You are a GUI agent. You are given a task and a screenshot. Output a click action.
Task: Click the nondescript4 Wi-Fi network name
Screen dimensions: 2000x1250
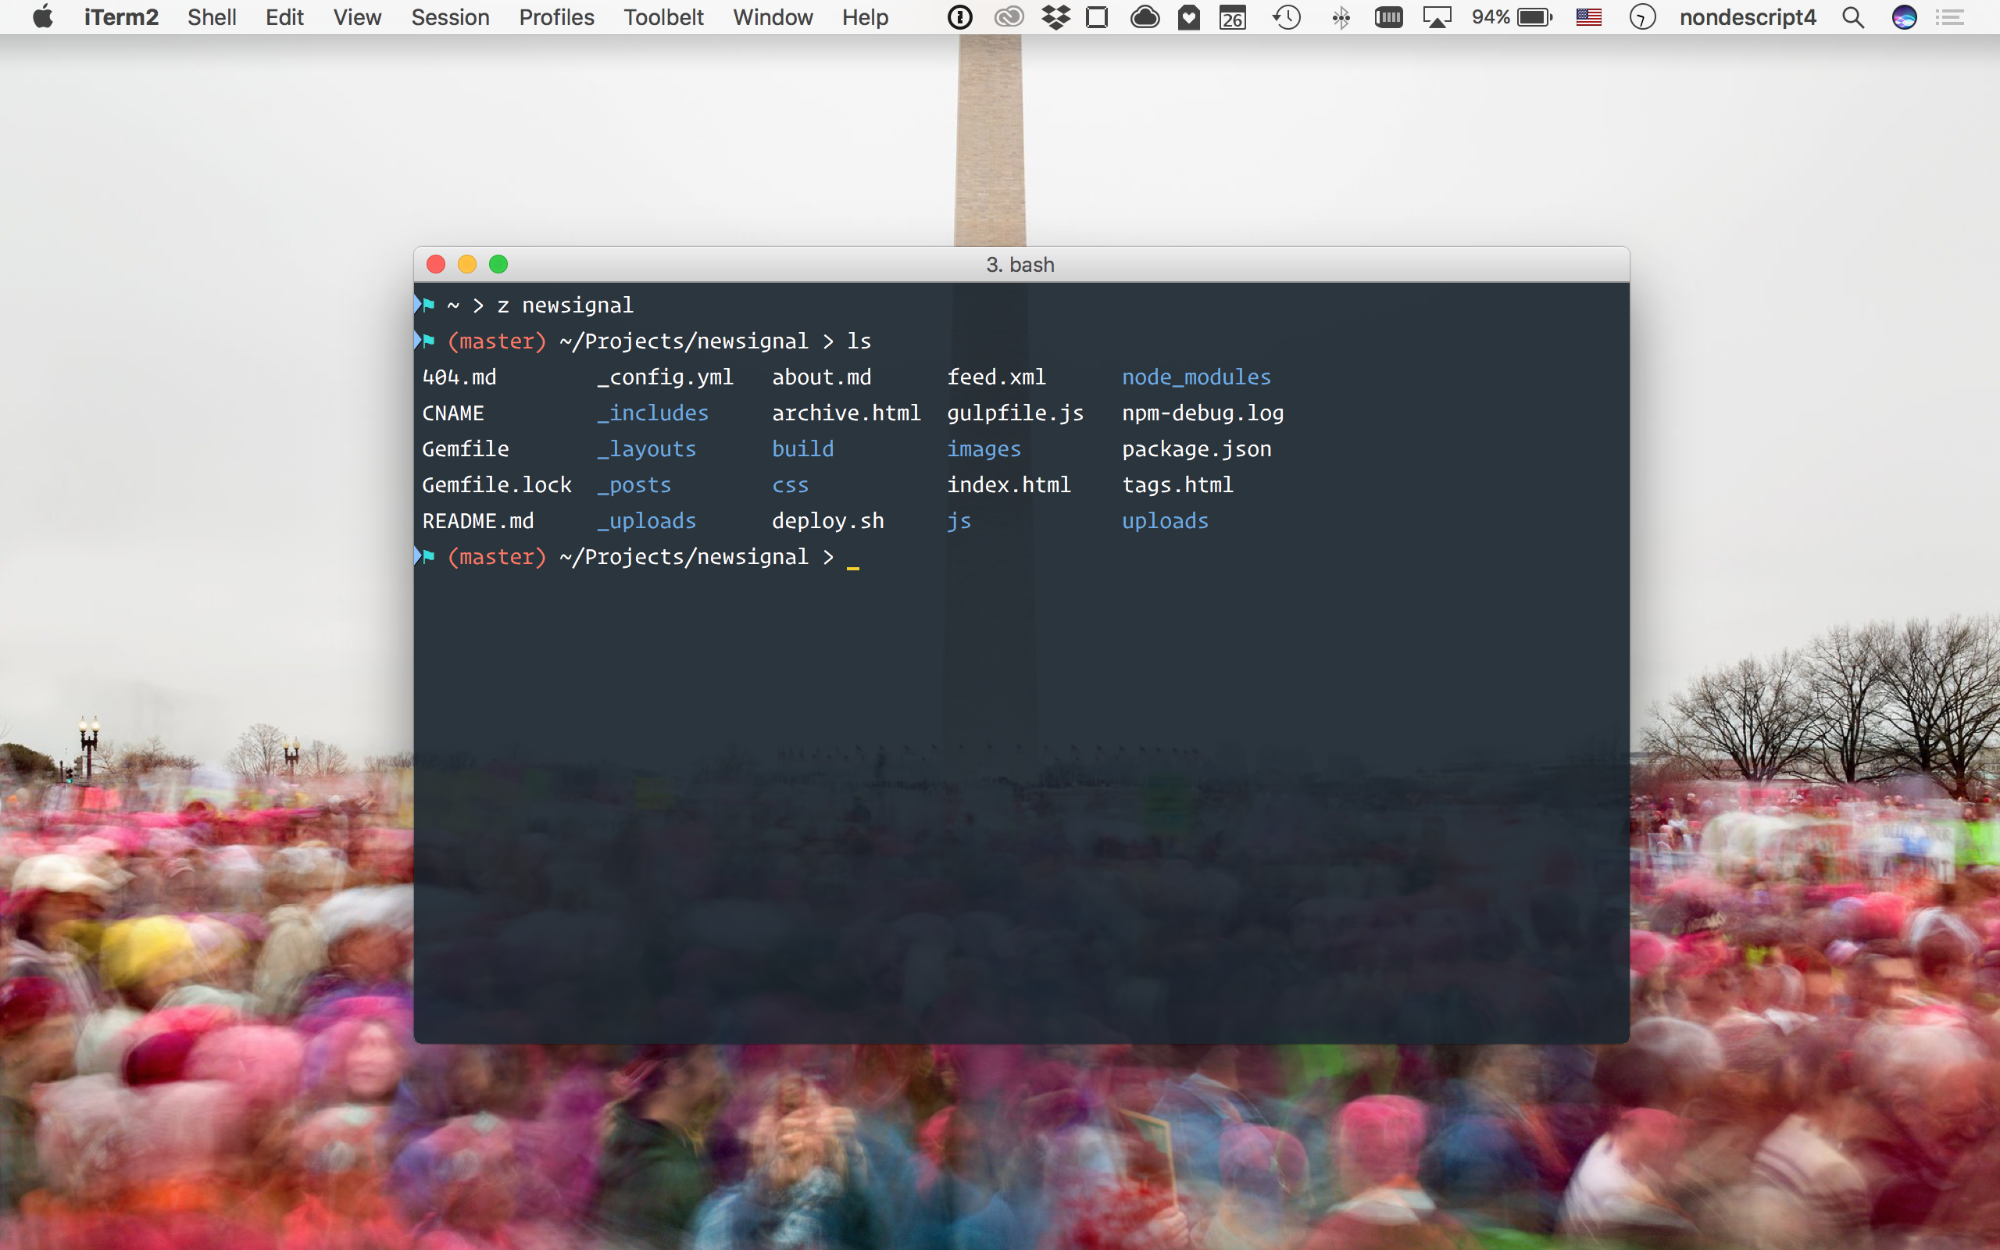pyautogui.click(x=1748, y=16)
